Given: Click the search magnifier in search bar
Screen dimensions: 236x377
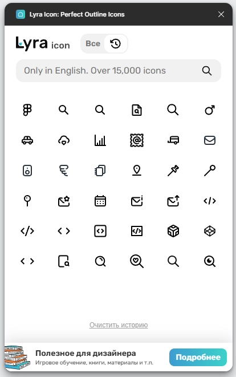Looking at the screenshot, I should click(x=207, y=71).
